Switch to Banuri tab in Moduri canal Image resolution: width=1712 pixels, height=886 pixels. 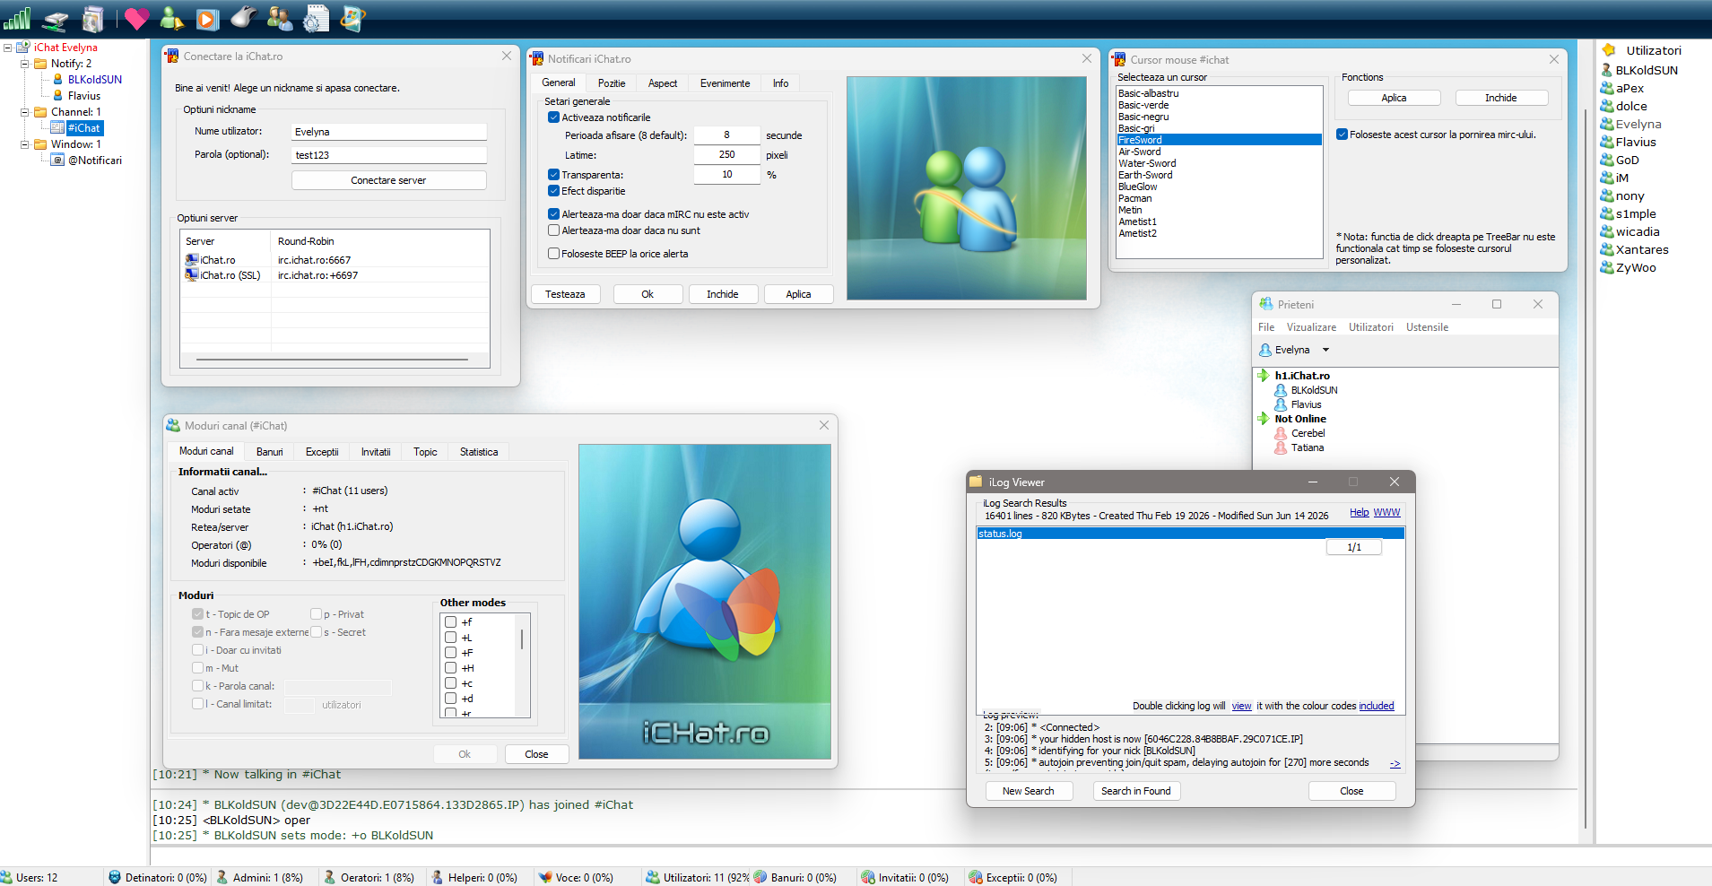269,452
